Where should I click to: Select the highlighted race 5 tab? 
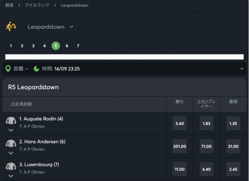tap(56, 46)
